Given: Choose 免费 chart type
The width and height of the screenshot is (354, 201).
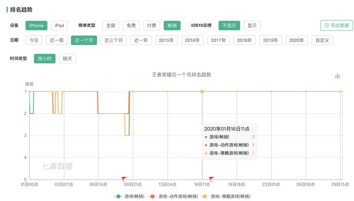Looking at the screenshot, I should pos(131,25).
